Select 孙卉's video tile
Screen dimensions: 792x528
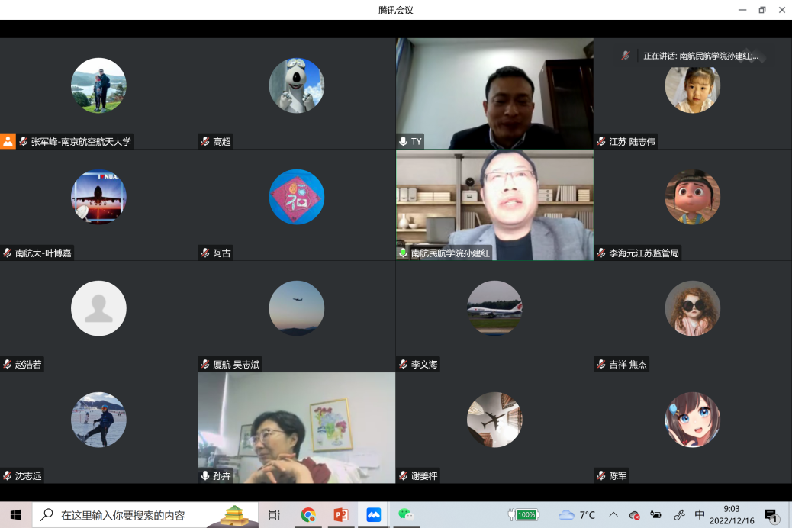[x=296, y=427]
